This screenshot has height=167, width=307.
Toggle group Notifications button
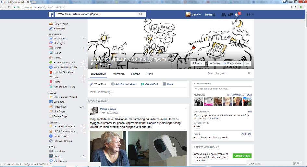[232, 63]
